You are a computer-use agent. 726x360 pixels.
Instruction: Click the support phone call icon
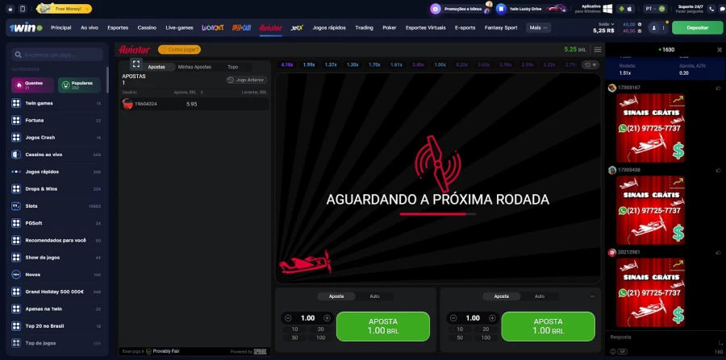pyautogui.click(x=711, y=9)
